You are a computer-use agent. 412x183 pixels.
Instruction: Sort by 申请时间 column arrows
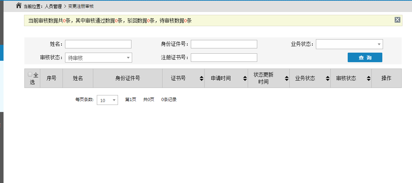tap(245, 78)
